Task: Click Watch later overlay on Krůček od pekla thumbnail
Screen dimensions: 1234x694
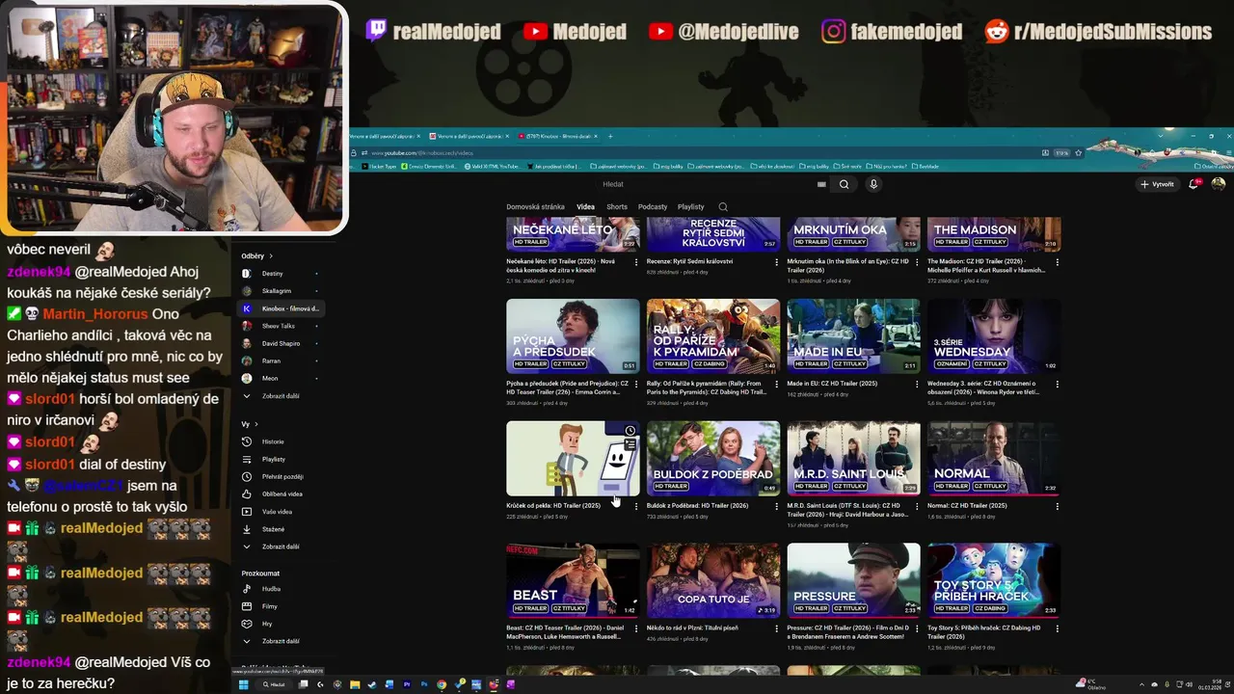Action: (x=630, y=431)
